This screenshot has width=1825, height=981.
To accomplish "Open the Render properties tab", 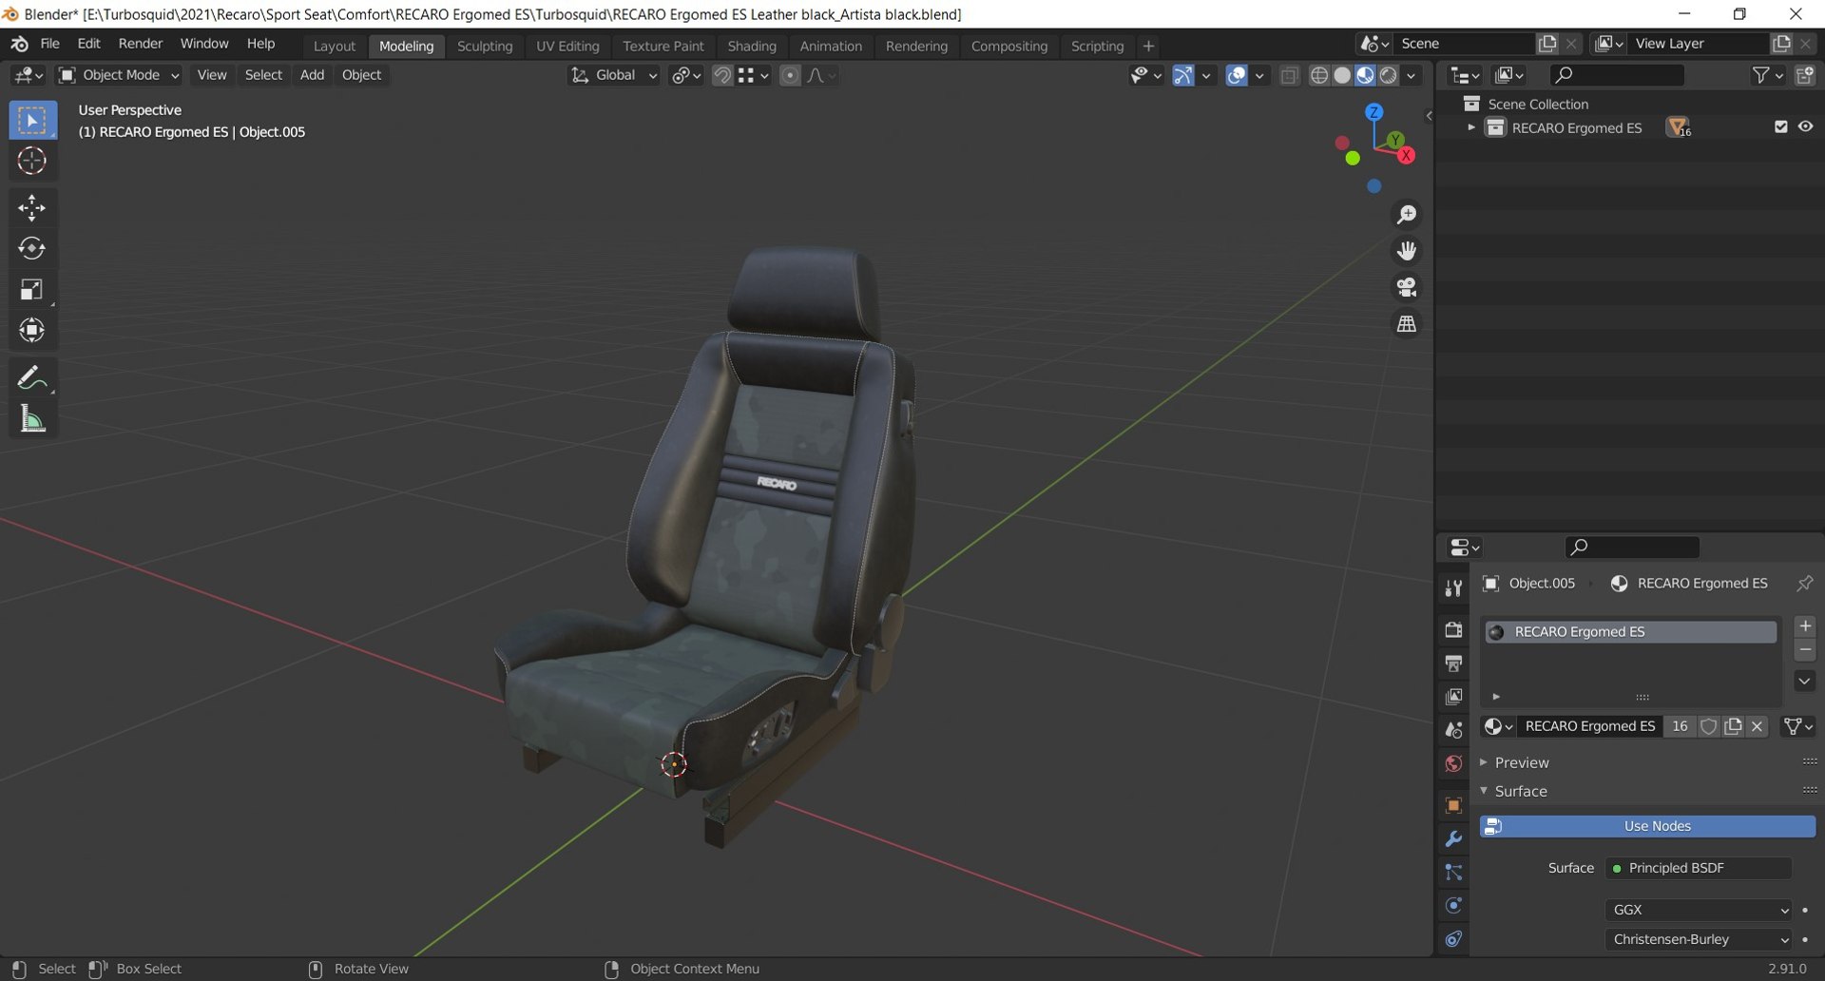I will pyautogui.click(x=1453, y=629).
